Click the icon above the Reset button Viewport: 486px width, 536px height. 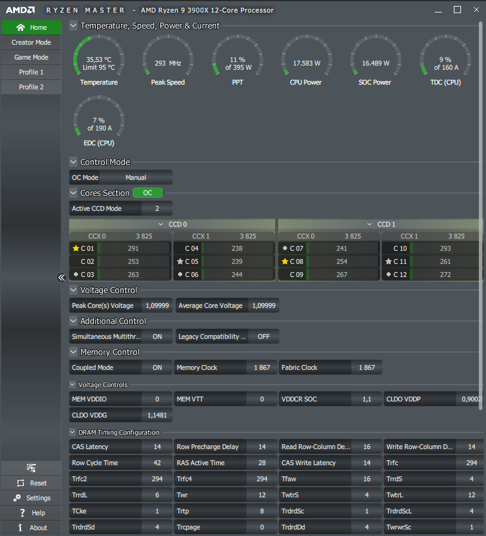click(x=31, y=468)
